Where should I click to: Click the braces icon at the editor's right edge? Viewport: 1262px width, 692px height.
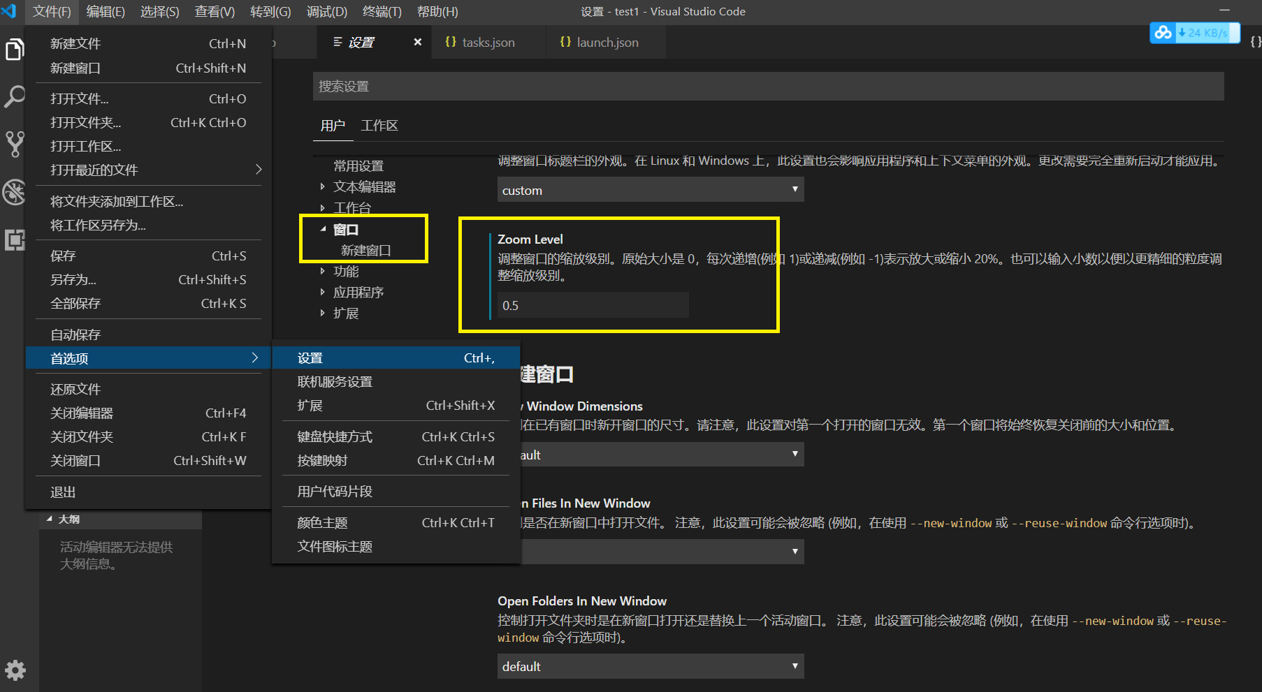point(1255,42)
